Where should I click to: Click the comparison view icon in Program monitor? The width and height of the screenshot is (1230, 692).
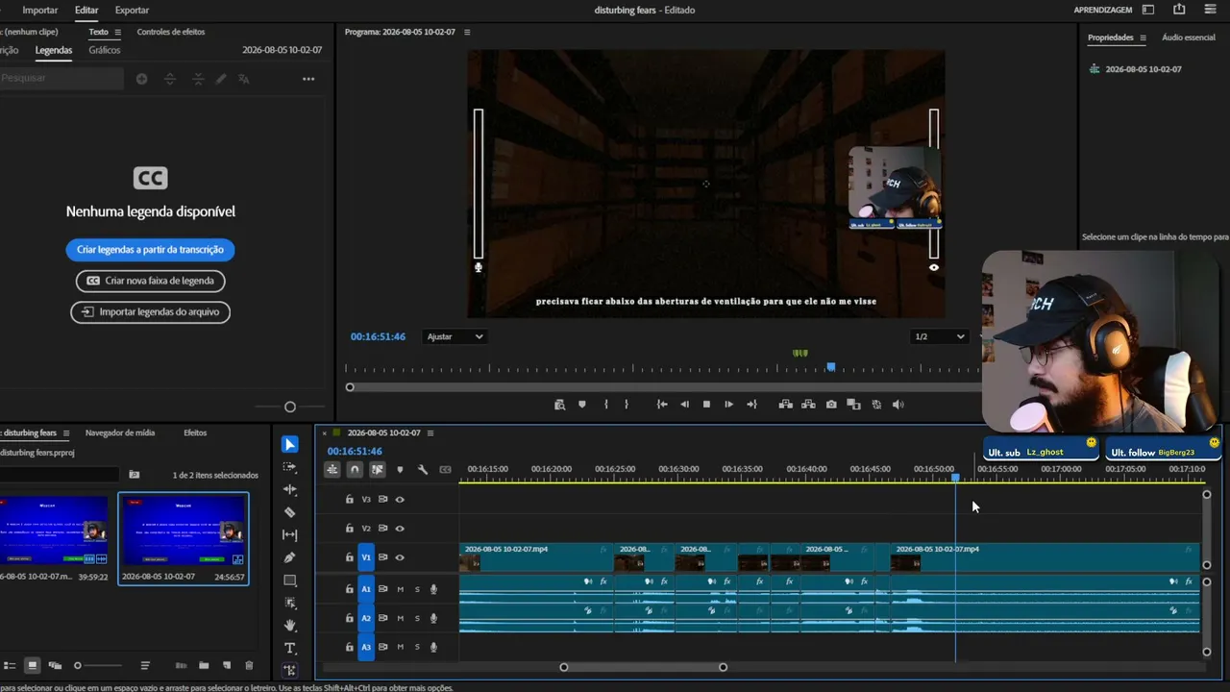coord(853,405)
